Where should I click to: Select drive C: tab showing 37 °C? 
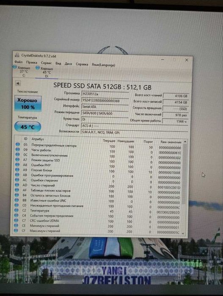pyautogui.click(x=22, y=71)
